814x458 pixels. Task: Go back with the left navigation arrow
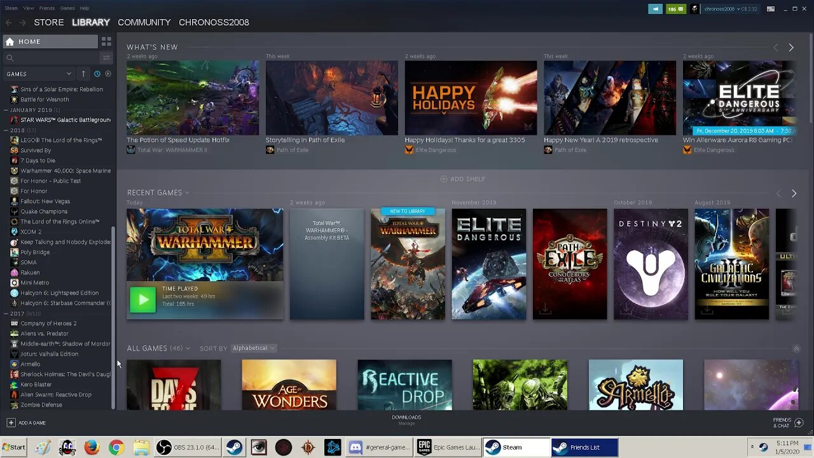coord(8,22)
